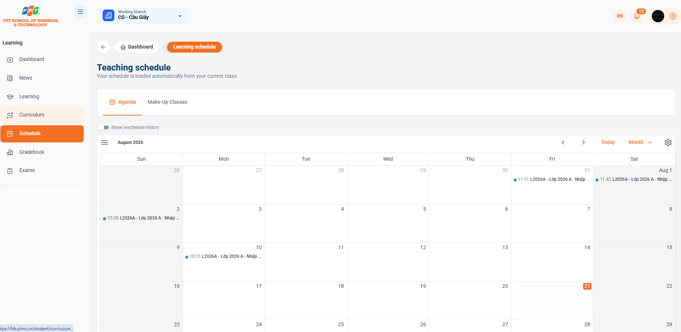The image size is (681, 332).
Task: Open the 11:45 L2026A class event
Action: pyautogui.click(x=634, y=179)
